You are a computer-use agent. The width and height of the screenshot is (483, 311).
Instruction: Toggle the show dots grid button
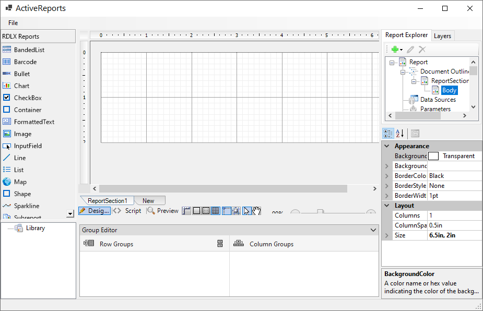pos(206,211)
